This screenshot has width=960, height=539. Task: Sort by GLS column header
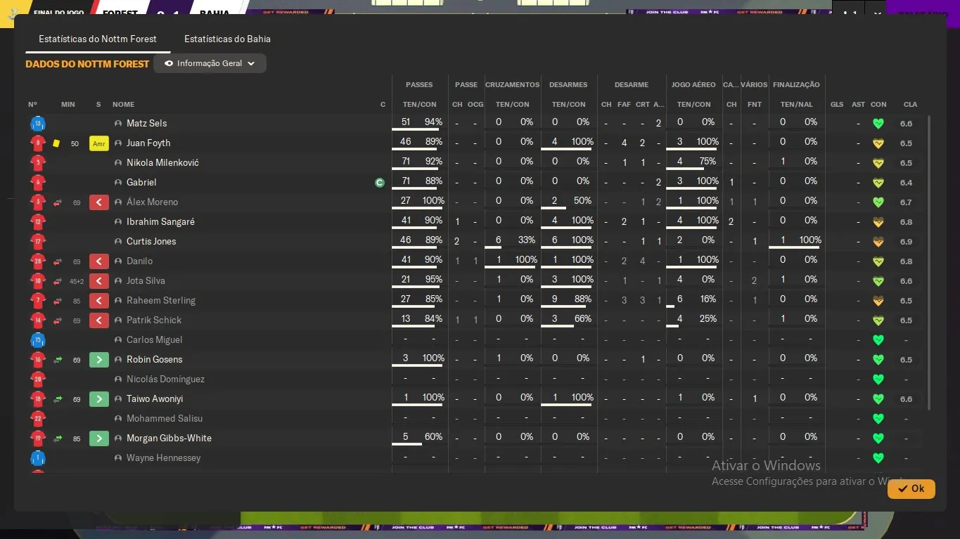point(837,105)
